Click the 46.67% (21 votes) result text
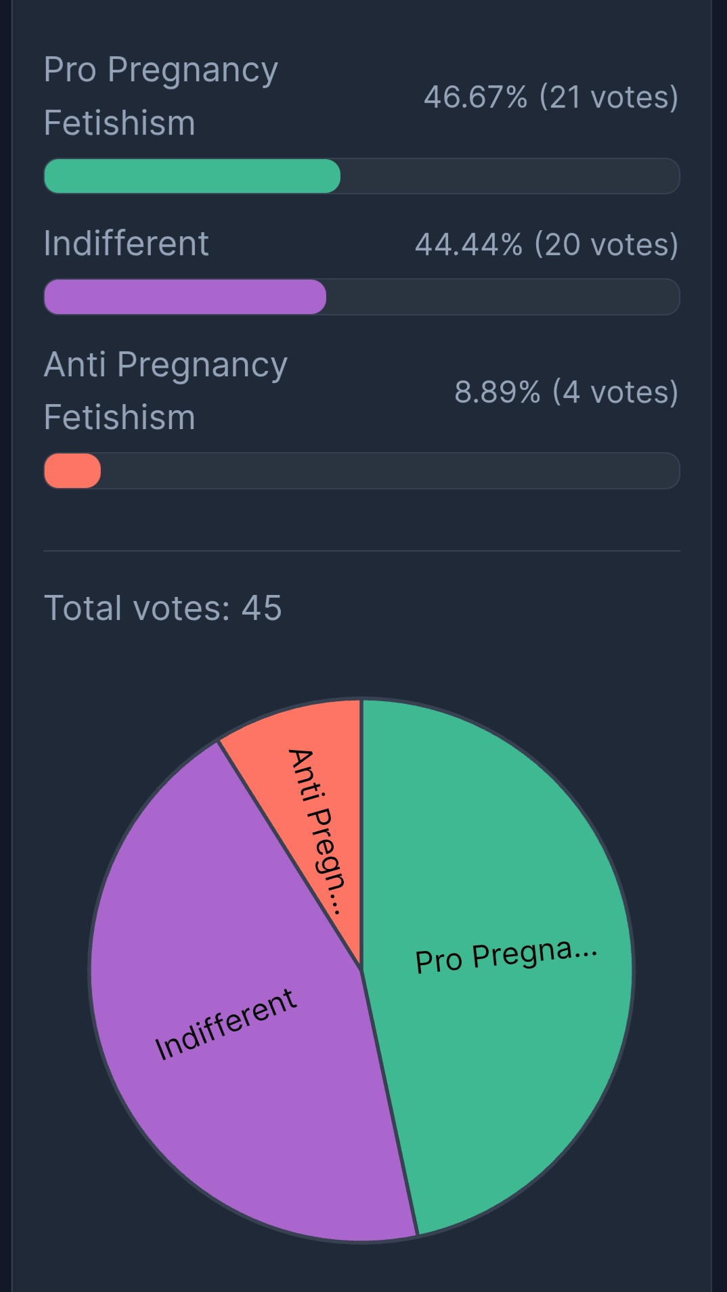Screen dimensions: 727x1292 pyautogui.click(x=551, y=97)
